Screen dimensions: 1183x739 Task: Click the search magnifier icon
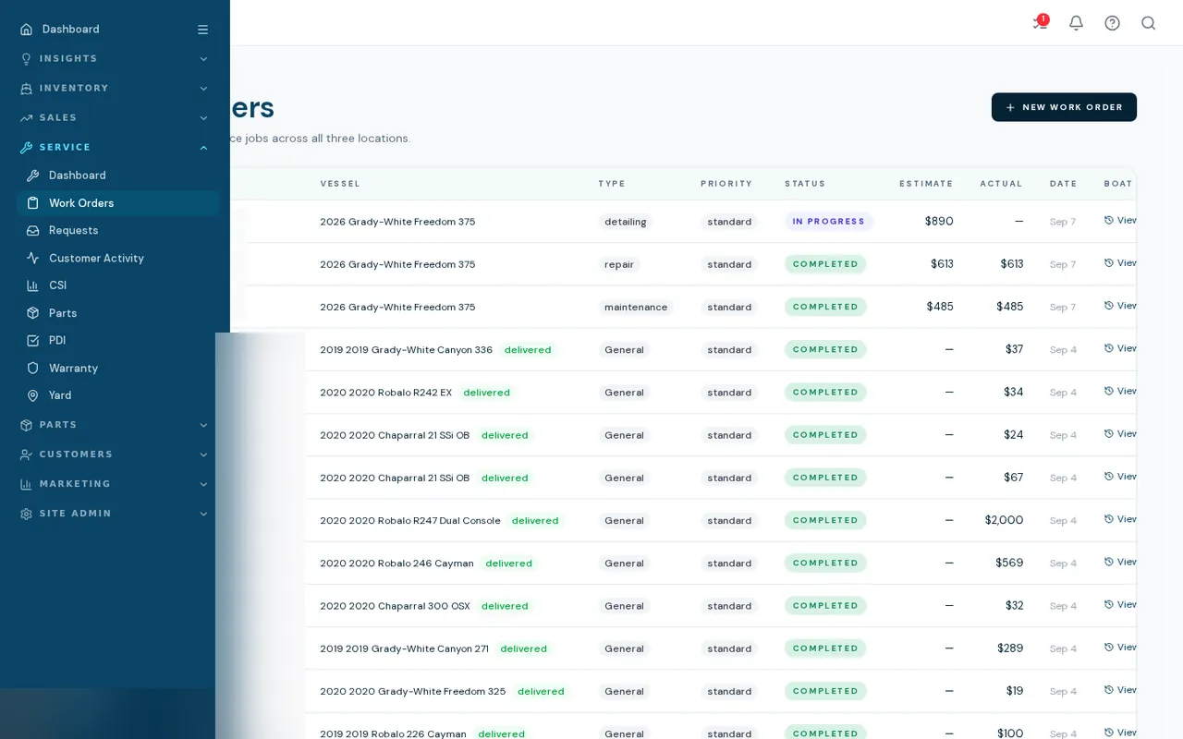point(1148,23)
